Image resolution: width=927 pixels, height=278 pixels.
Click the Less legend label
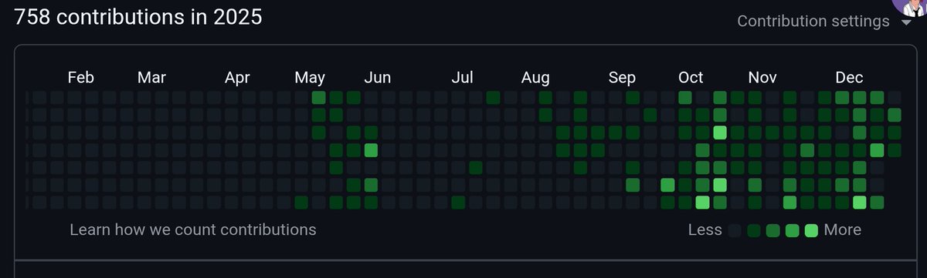pos(705,229)
